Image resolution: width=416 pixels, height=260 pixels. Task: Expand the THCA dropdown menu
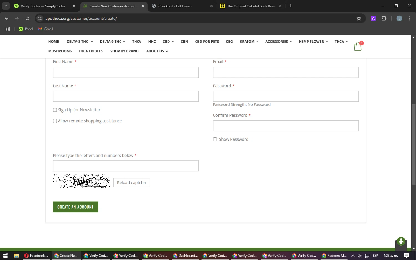[x=341, y=42]
